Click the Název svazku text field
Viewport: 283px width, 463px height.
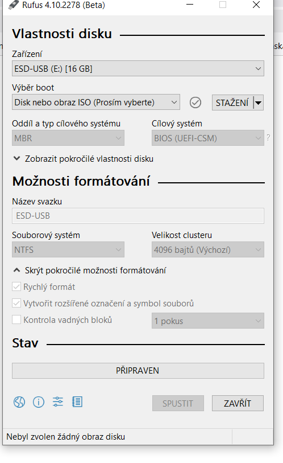pyautogui.click(x=138, y=216)
